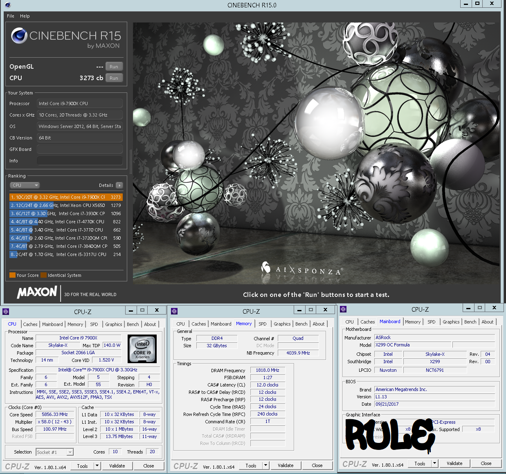This screenshot has height=474, width=506.
Task: Click the multiplier value x 58.0
Action: pyautogui.click(x=55, y=422)
